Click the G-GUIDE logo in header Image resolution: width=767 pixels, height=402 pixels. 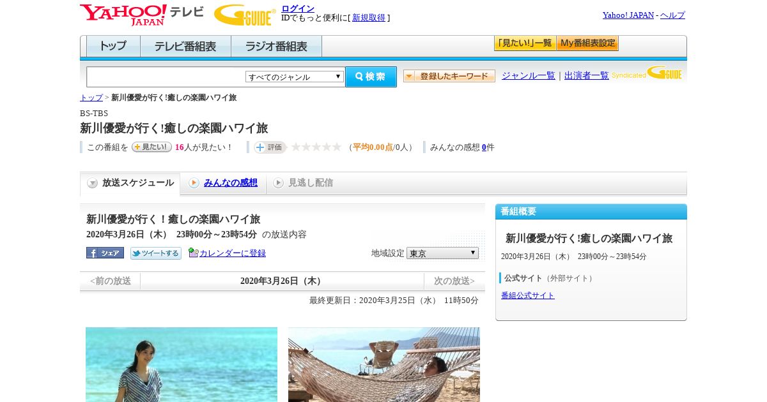pyautogui.click(x=245, y=15)
